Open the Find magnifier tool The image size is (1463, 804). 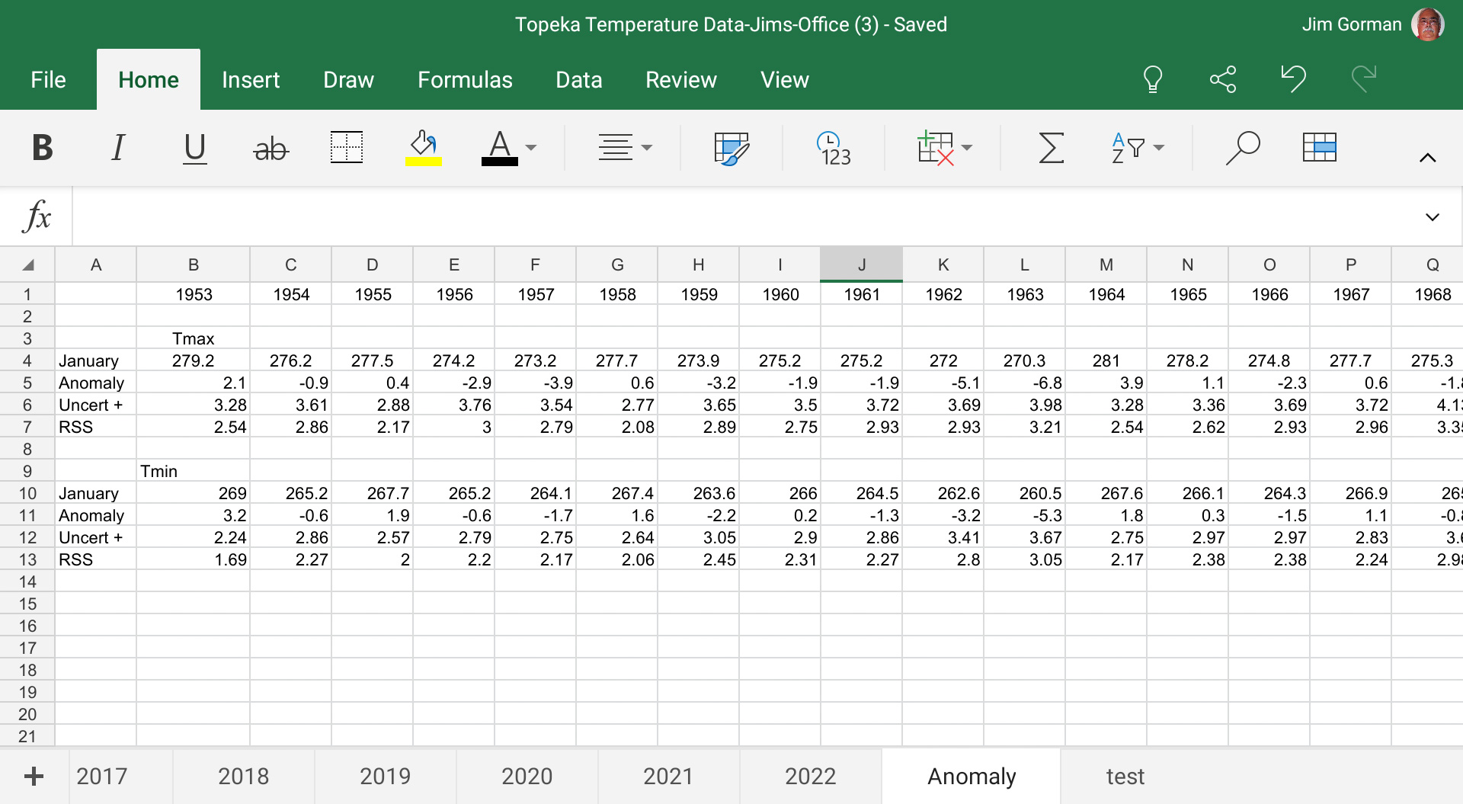click(x=1242, y=148)
